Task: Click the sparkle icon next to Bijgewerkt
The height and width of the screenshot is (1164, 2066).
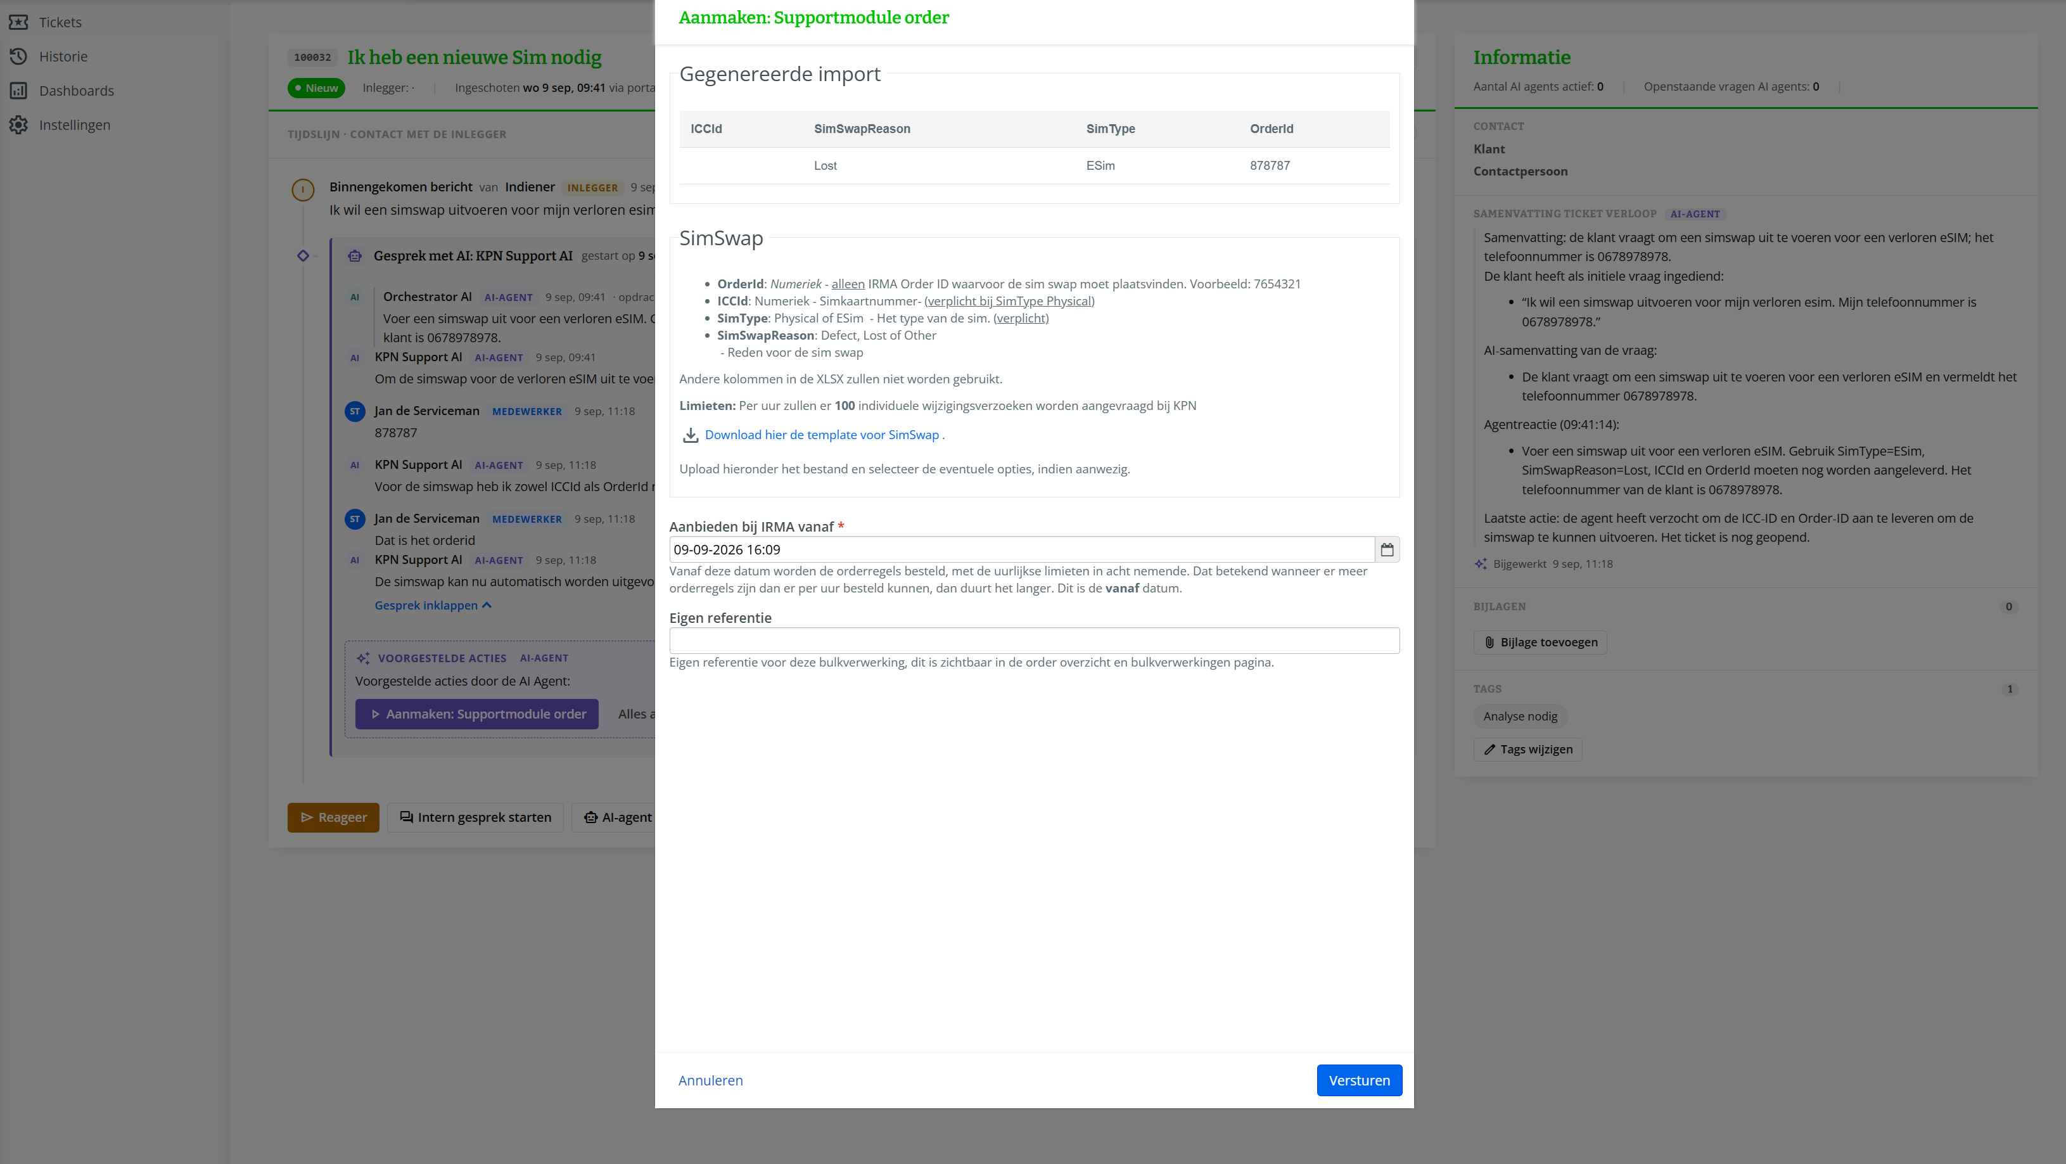Action: tap(1481, 564)
